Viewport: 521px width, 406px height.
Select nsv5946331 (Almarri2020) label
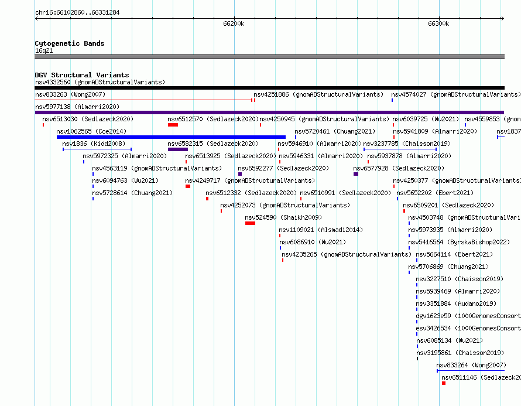click(x=321, y=156)
